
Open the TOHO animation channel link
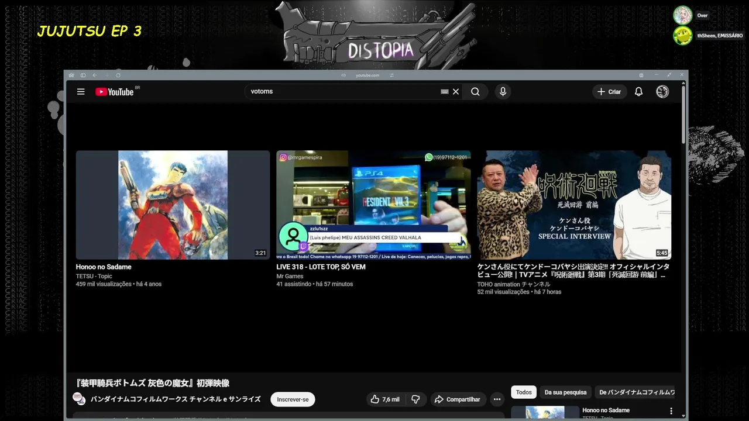coord(514,285)
